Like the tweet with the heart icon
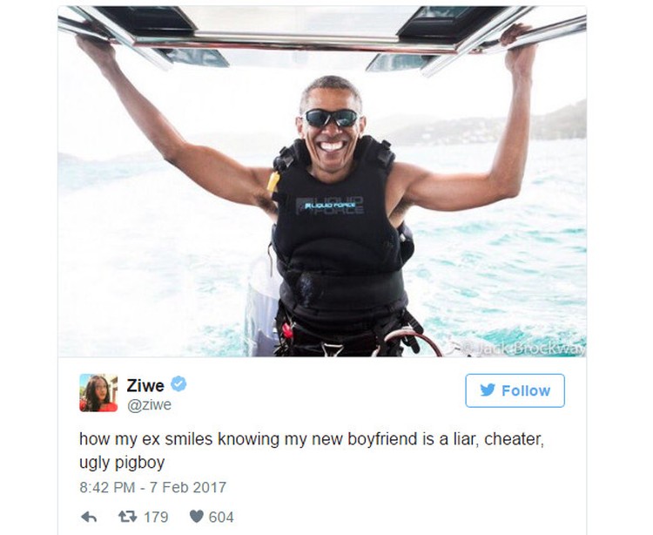Viewport: 653px width, 535px height. click(x=196, y=517)
